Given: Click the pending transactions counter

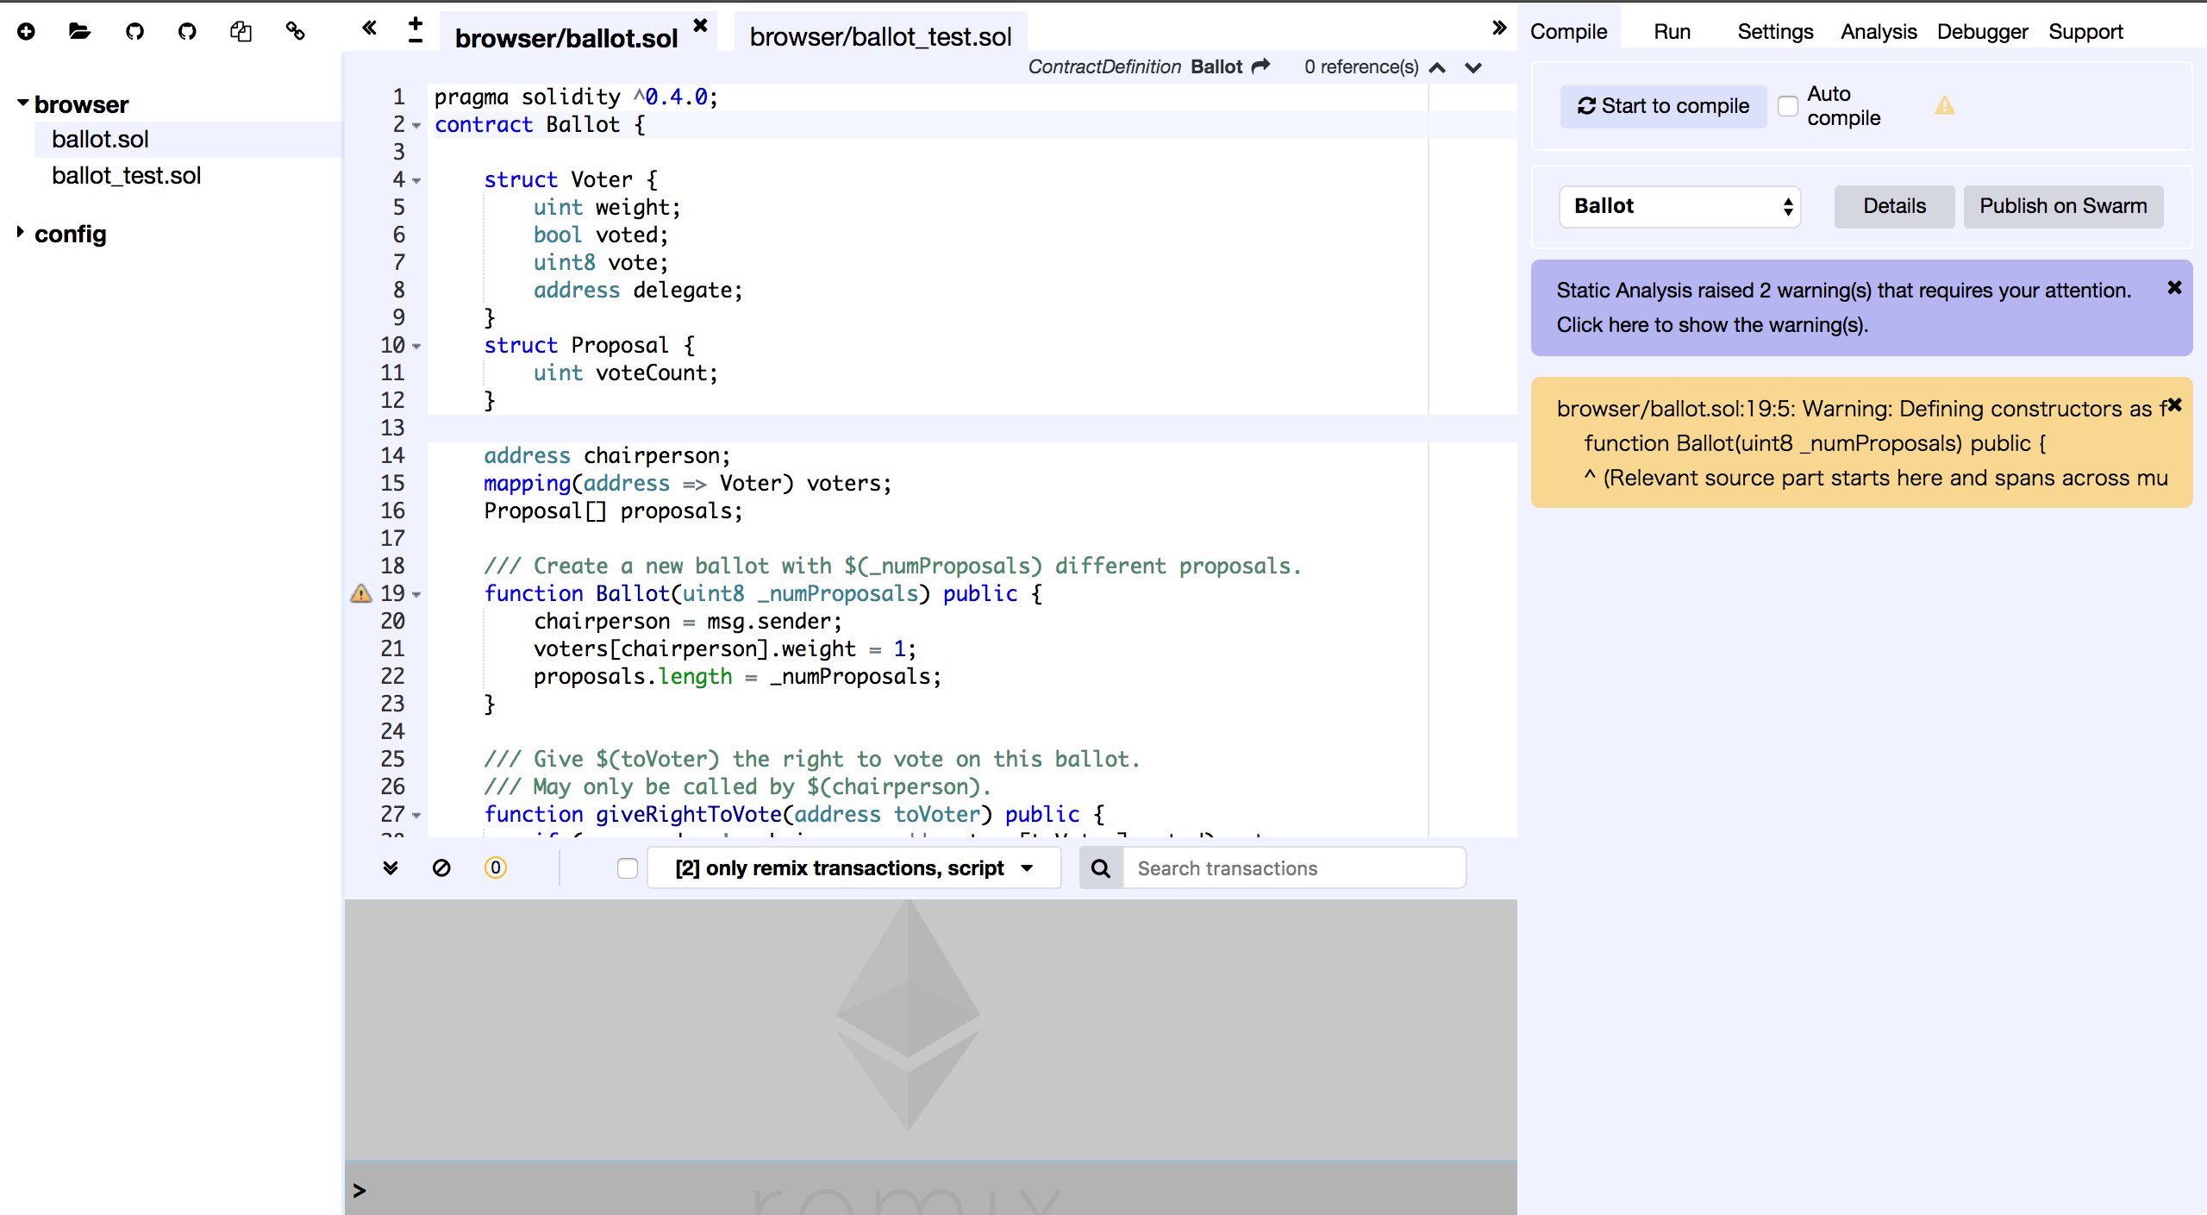Looking at the screenshot, I should click(x=496, y=867).
